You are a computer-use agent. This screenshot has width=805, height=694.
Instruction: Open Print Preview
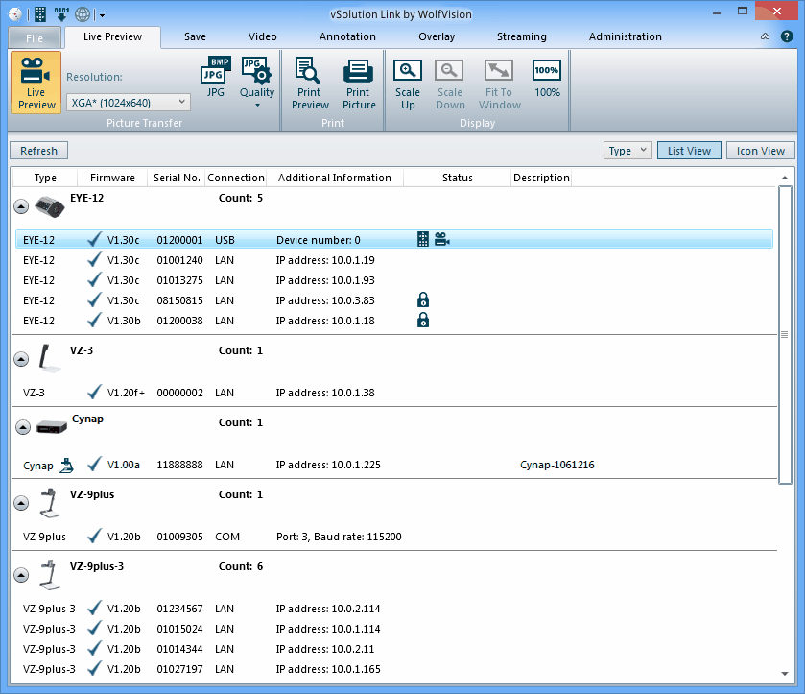[x=310, y=84]
